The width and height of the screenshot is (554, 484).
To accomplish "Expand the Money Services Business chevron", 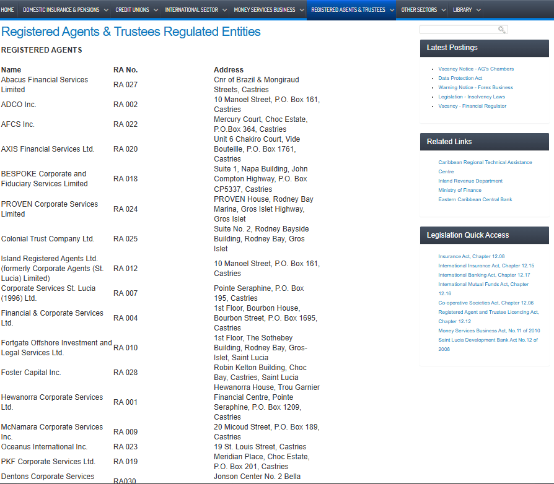I will 302,11.
